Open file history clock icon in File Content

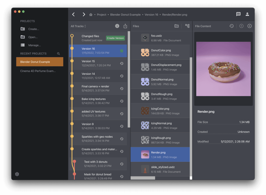tap(231, 26)
